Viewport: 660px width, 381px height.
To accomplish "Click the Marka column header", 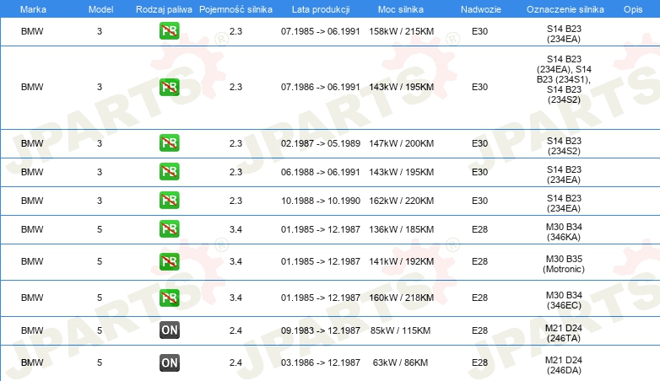I will (x=33, y=9).
